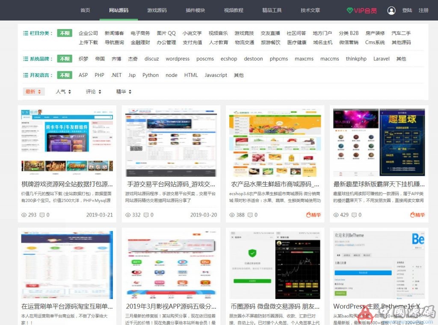
Task: Click the 注册 link
Action: coord(423,11)
